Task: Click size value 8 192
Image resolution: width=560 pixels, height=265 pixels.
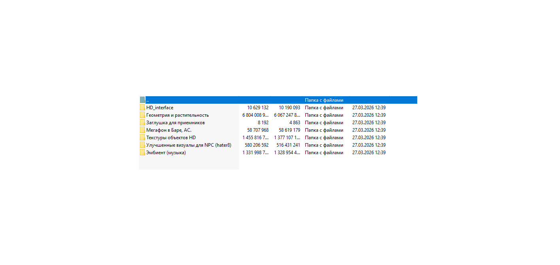Action: pos(263,123)
